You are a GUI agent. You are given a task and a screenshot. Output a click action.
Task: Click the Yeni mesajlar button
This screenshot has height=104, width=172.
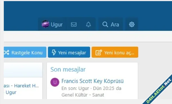tap(69, 52)
